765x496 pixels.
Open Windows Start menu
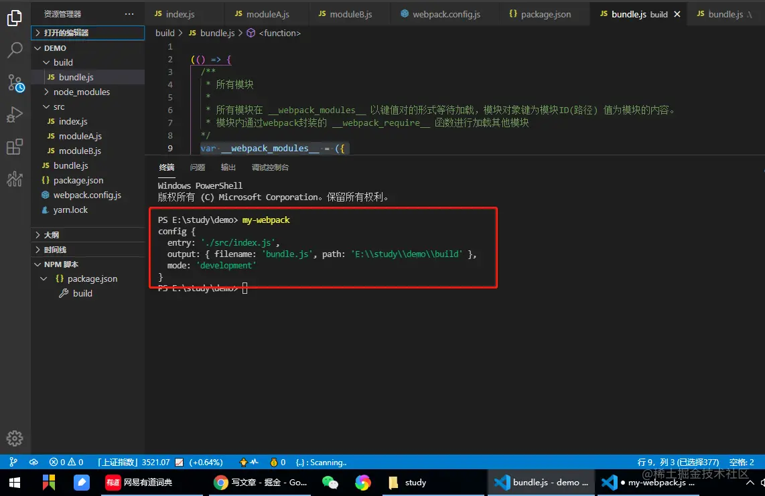15,483
